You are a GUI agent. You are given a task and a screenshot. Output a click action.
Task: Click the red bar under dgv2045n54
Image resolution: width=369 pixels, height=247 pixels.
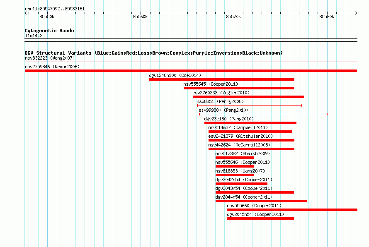(260, 218)
